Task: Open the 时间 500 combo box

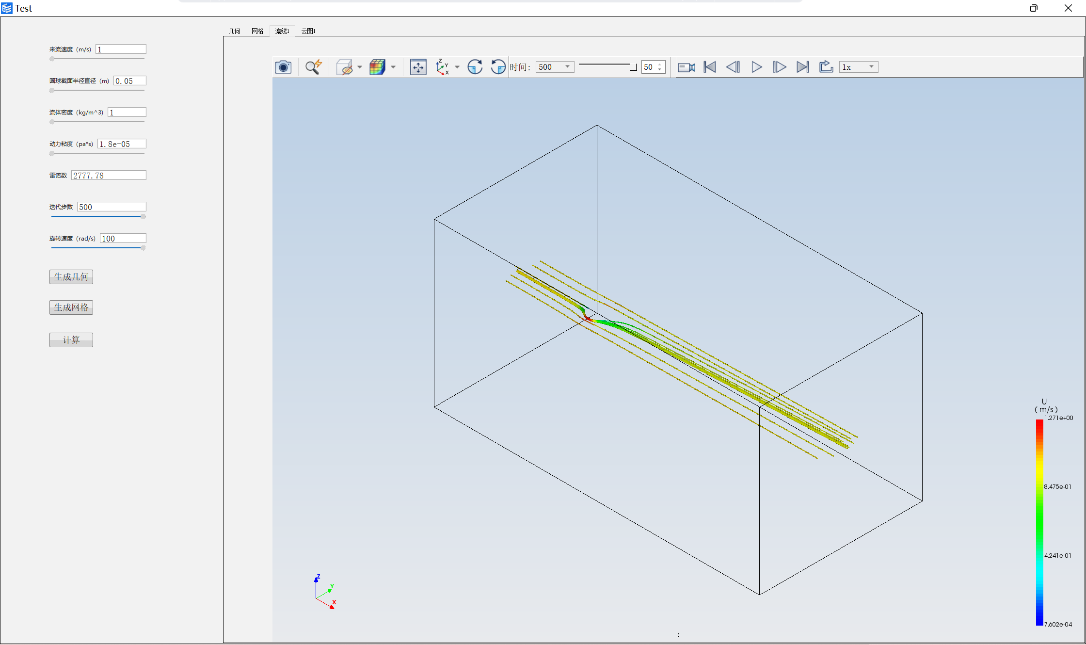Action: click(555, 67)
